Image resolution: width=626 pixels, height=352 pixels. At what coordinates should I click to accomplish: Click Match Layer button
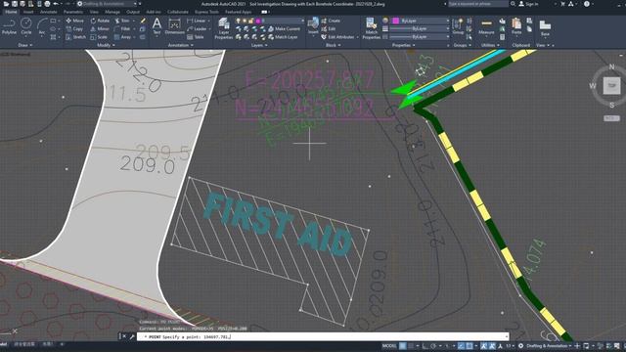pyautogui.click(x=283, y=37)
